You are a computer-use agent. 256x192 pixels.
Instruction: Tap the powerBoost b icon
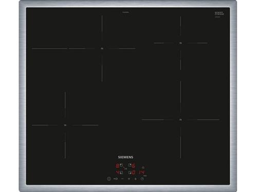[x=135, y=179]
